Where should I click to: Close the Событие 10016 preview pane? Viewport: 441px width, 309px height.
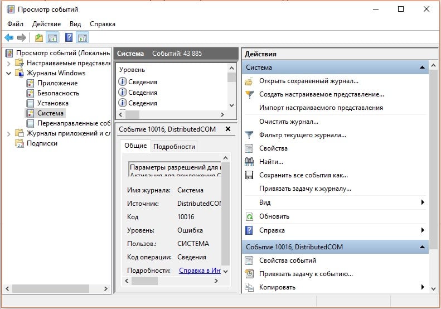tap(228, 129)
